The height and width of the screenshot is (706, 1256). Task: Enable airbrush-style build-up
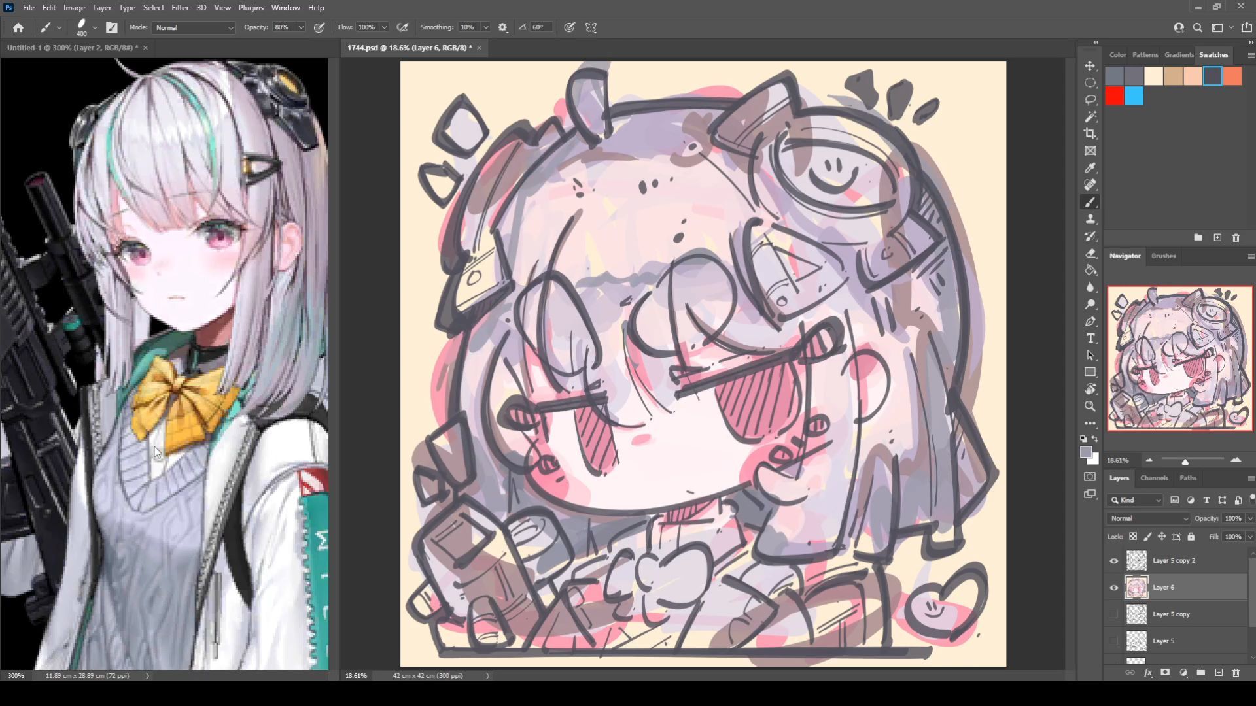point(403,27)
